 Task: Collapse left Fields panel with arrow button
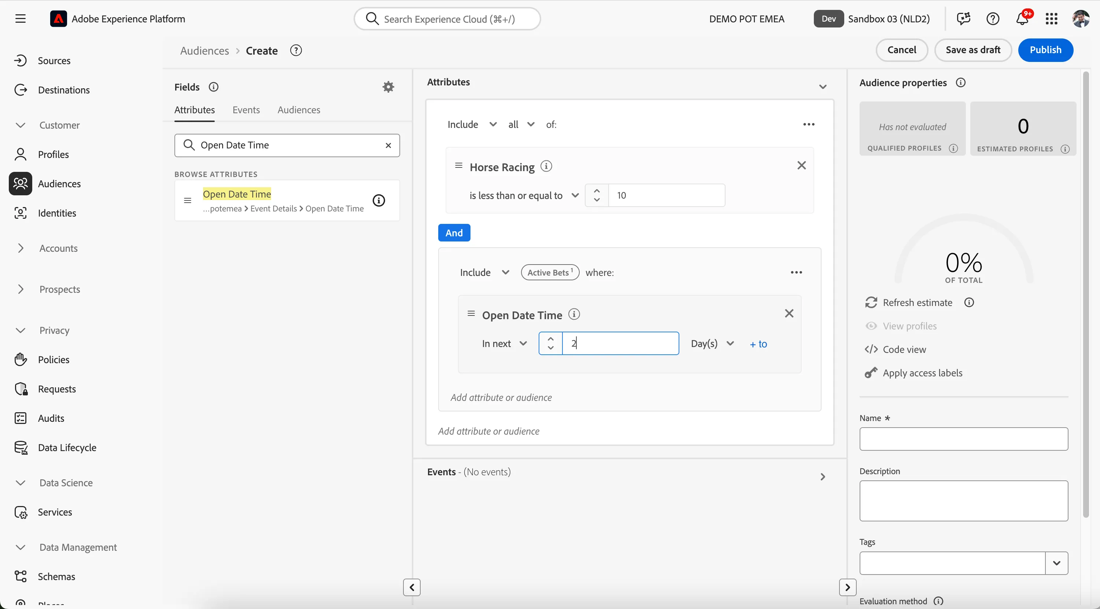(x=411, y=587)
